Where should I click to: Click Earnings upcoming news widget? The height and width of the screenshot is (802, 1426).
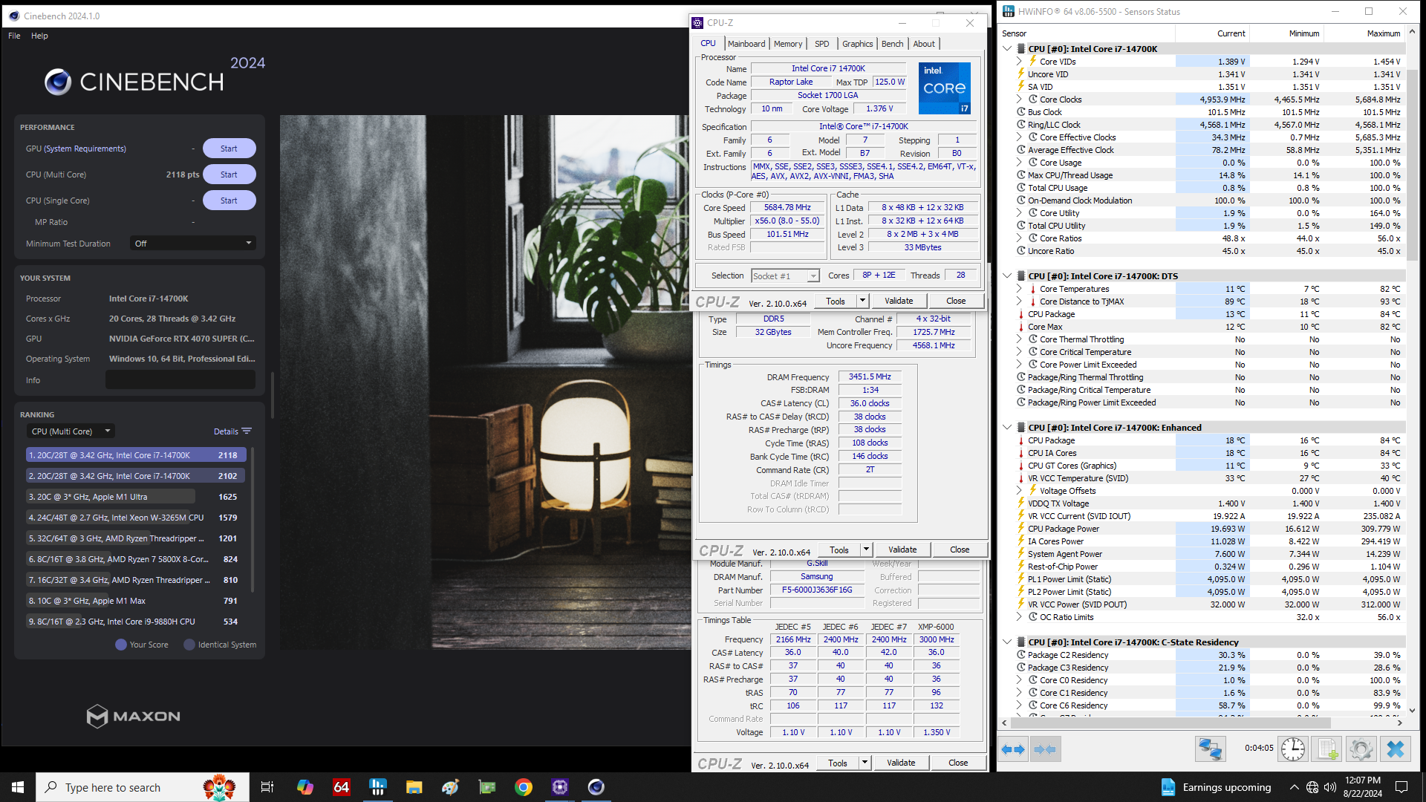click(x=1216, y=787)
